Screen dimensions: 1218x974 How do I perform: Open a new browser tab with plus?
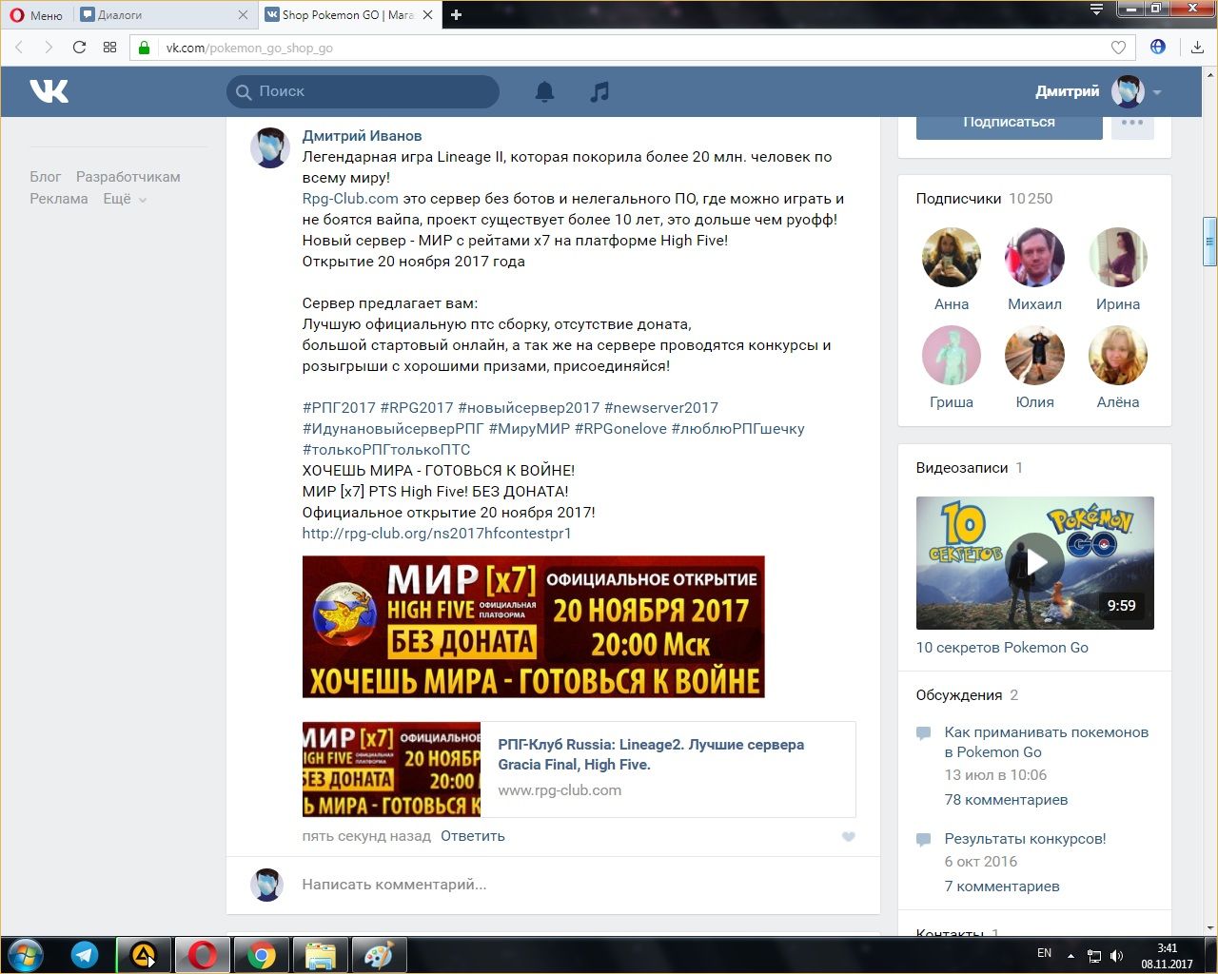(456, 14)
